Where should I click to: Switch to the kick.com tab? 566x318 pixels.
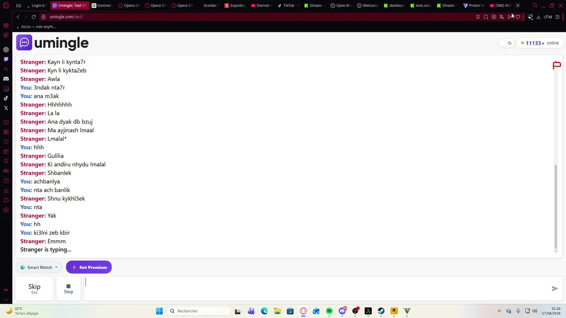click(x=421, y=6)
